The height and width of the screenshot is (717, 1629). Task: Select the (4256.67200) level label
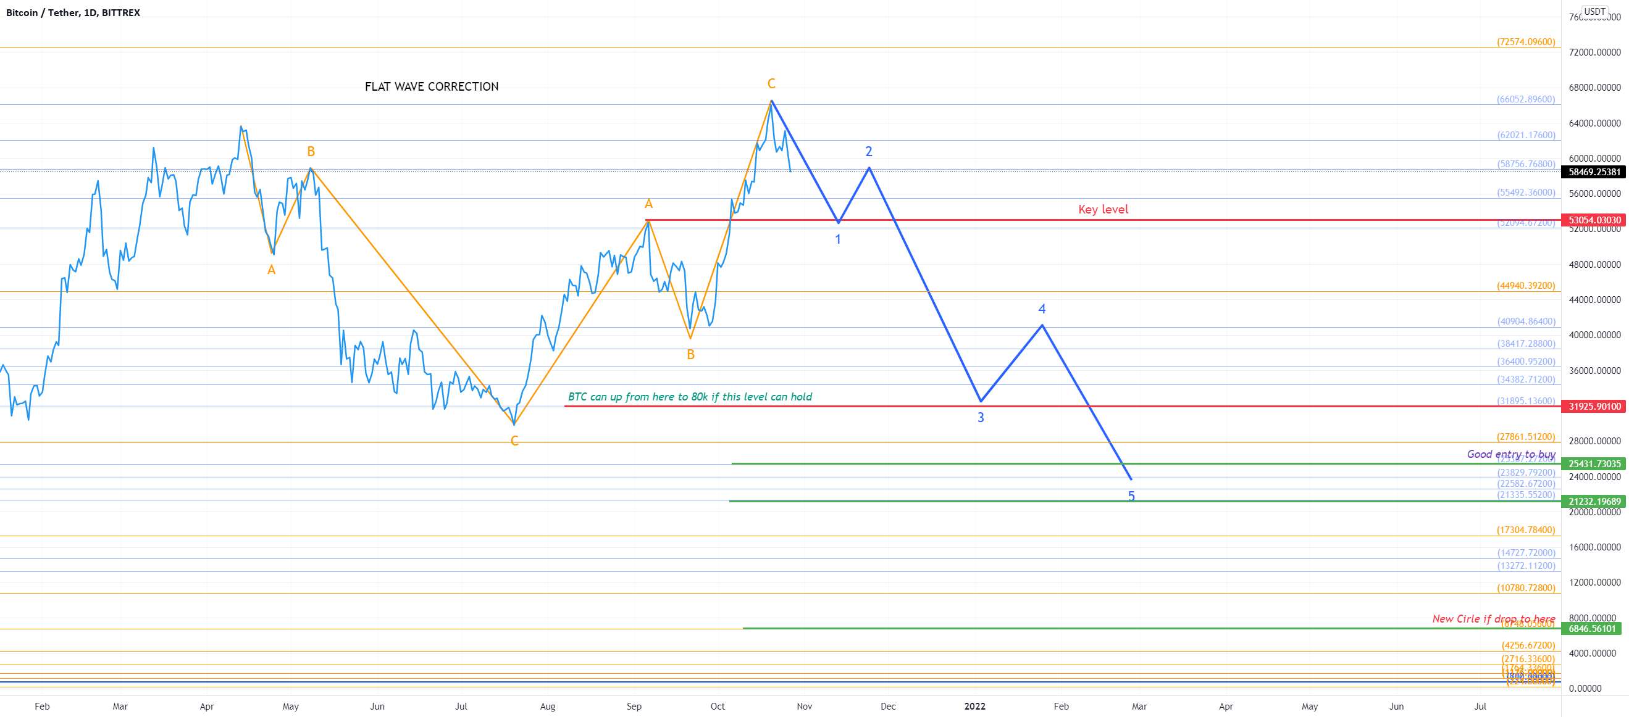click(x=1528, y=645)
